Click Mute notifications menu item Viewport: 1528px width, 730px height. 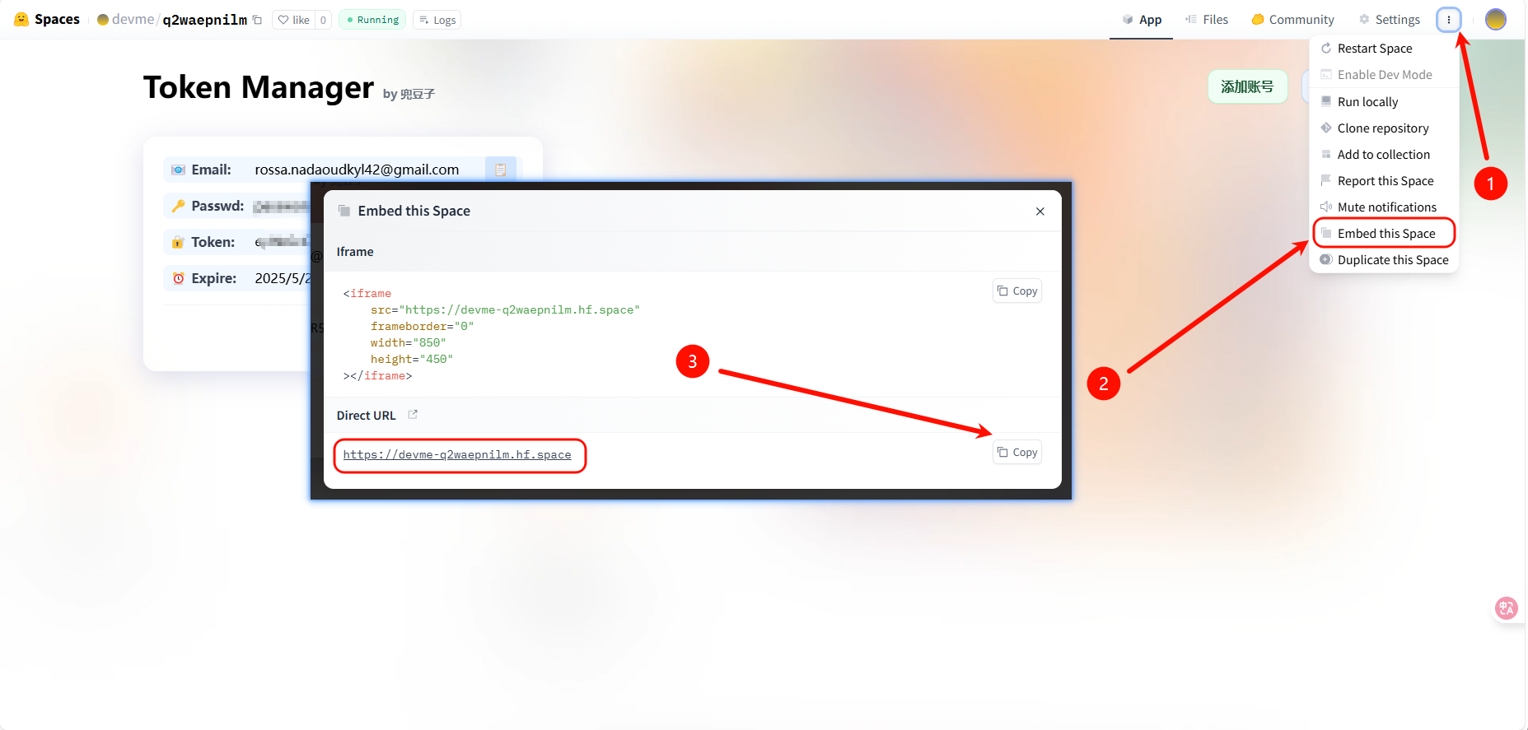(x=1384, y=207)
